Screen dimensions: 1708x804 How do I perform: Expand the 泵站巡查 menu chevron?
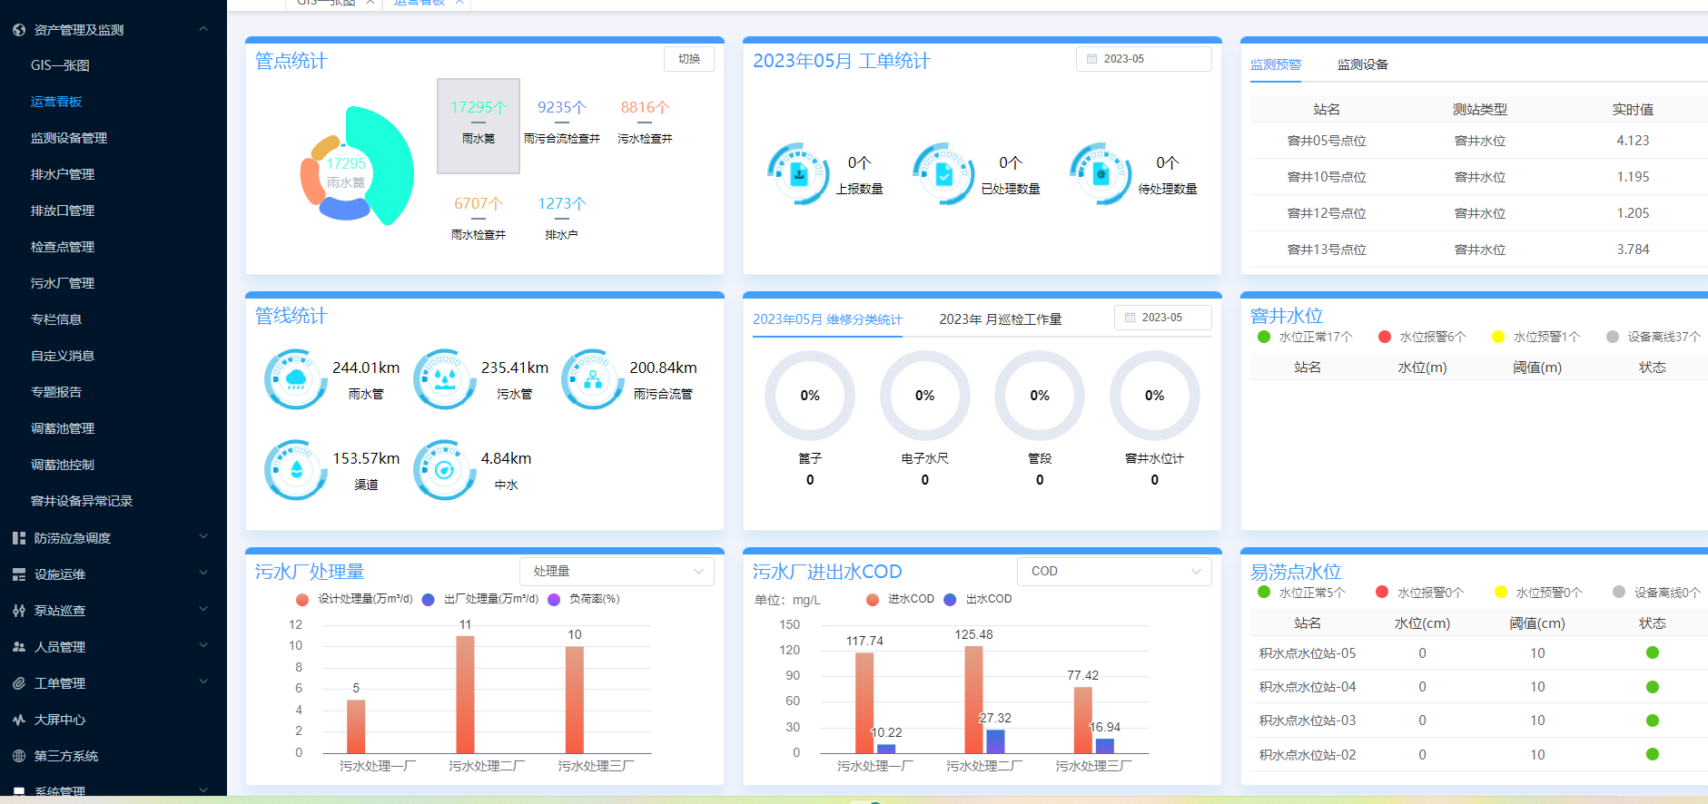pos(203,610)
